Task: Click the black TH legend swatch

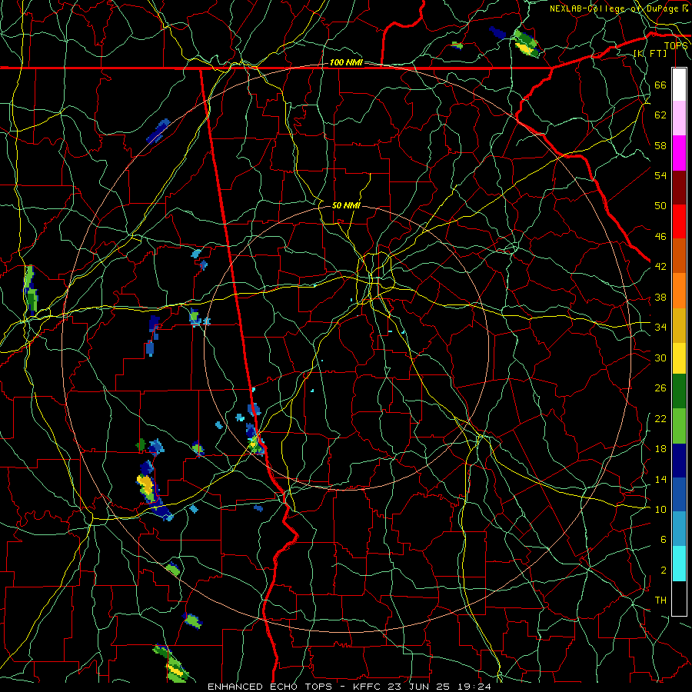Action: coord(679,598)
